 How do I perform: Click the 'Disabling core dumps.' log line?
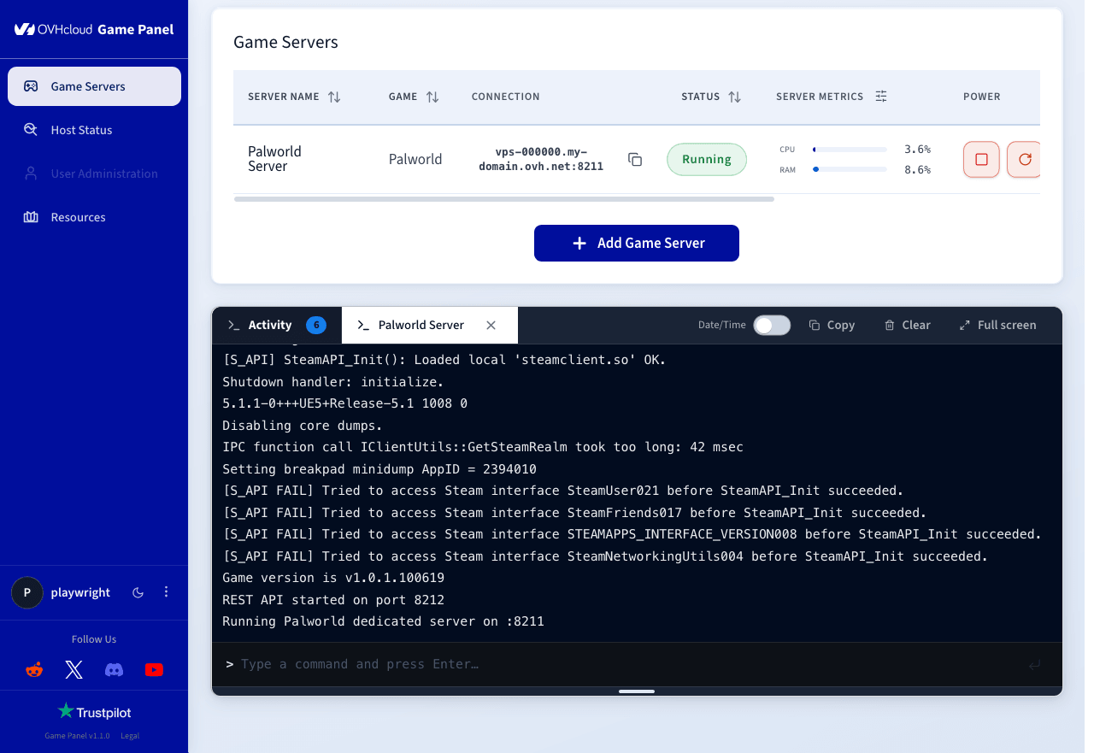[x=303, y=426]
